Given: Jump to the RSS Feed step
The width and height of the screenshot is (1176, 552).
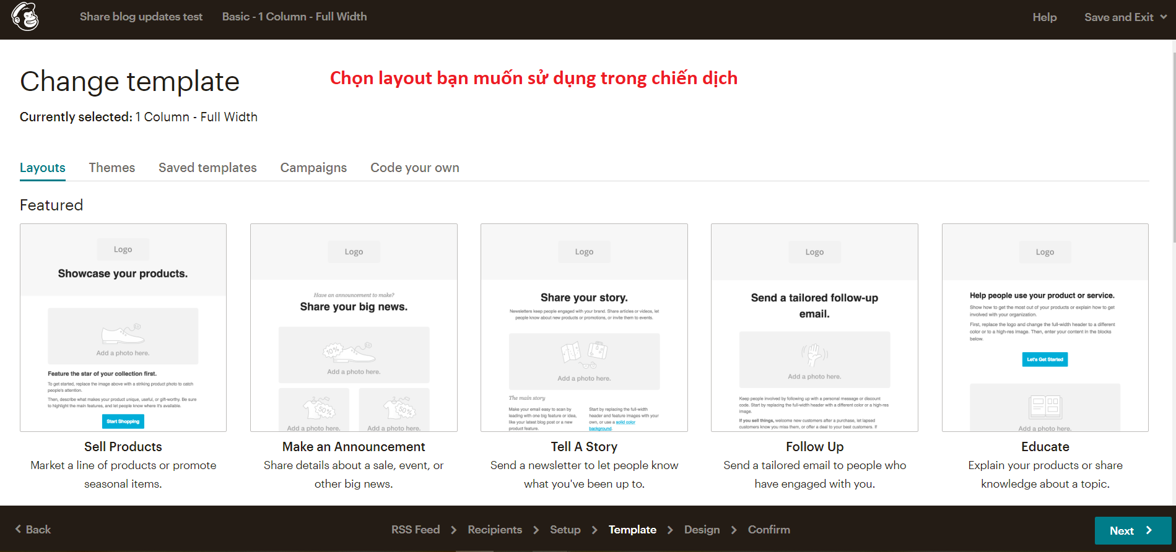Looking at the screenshot, I should tap(415, 530).
